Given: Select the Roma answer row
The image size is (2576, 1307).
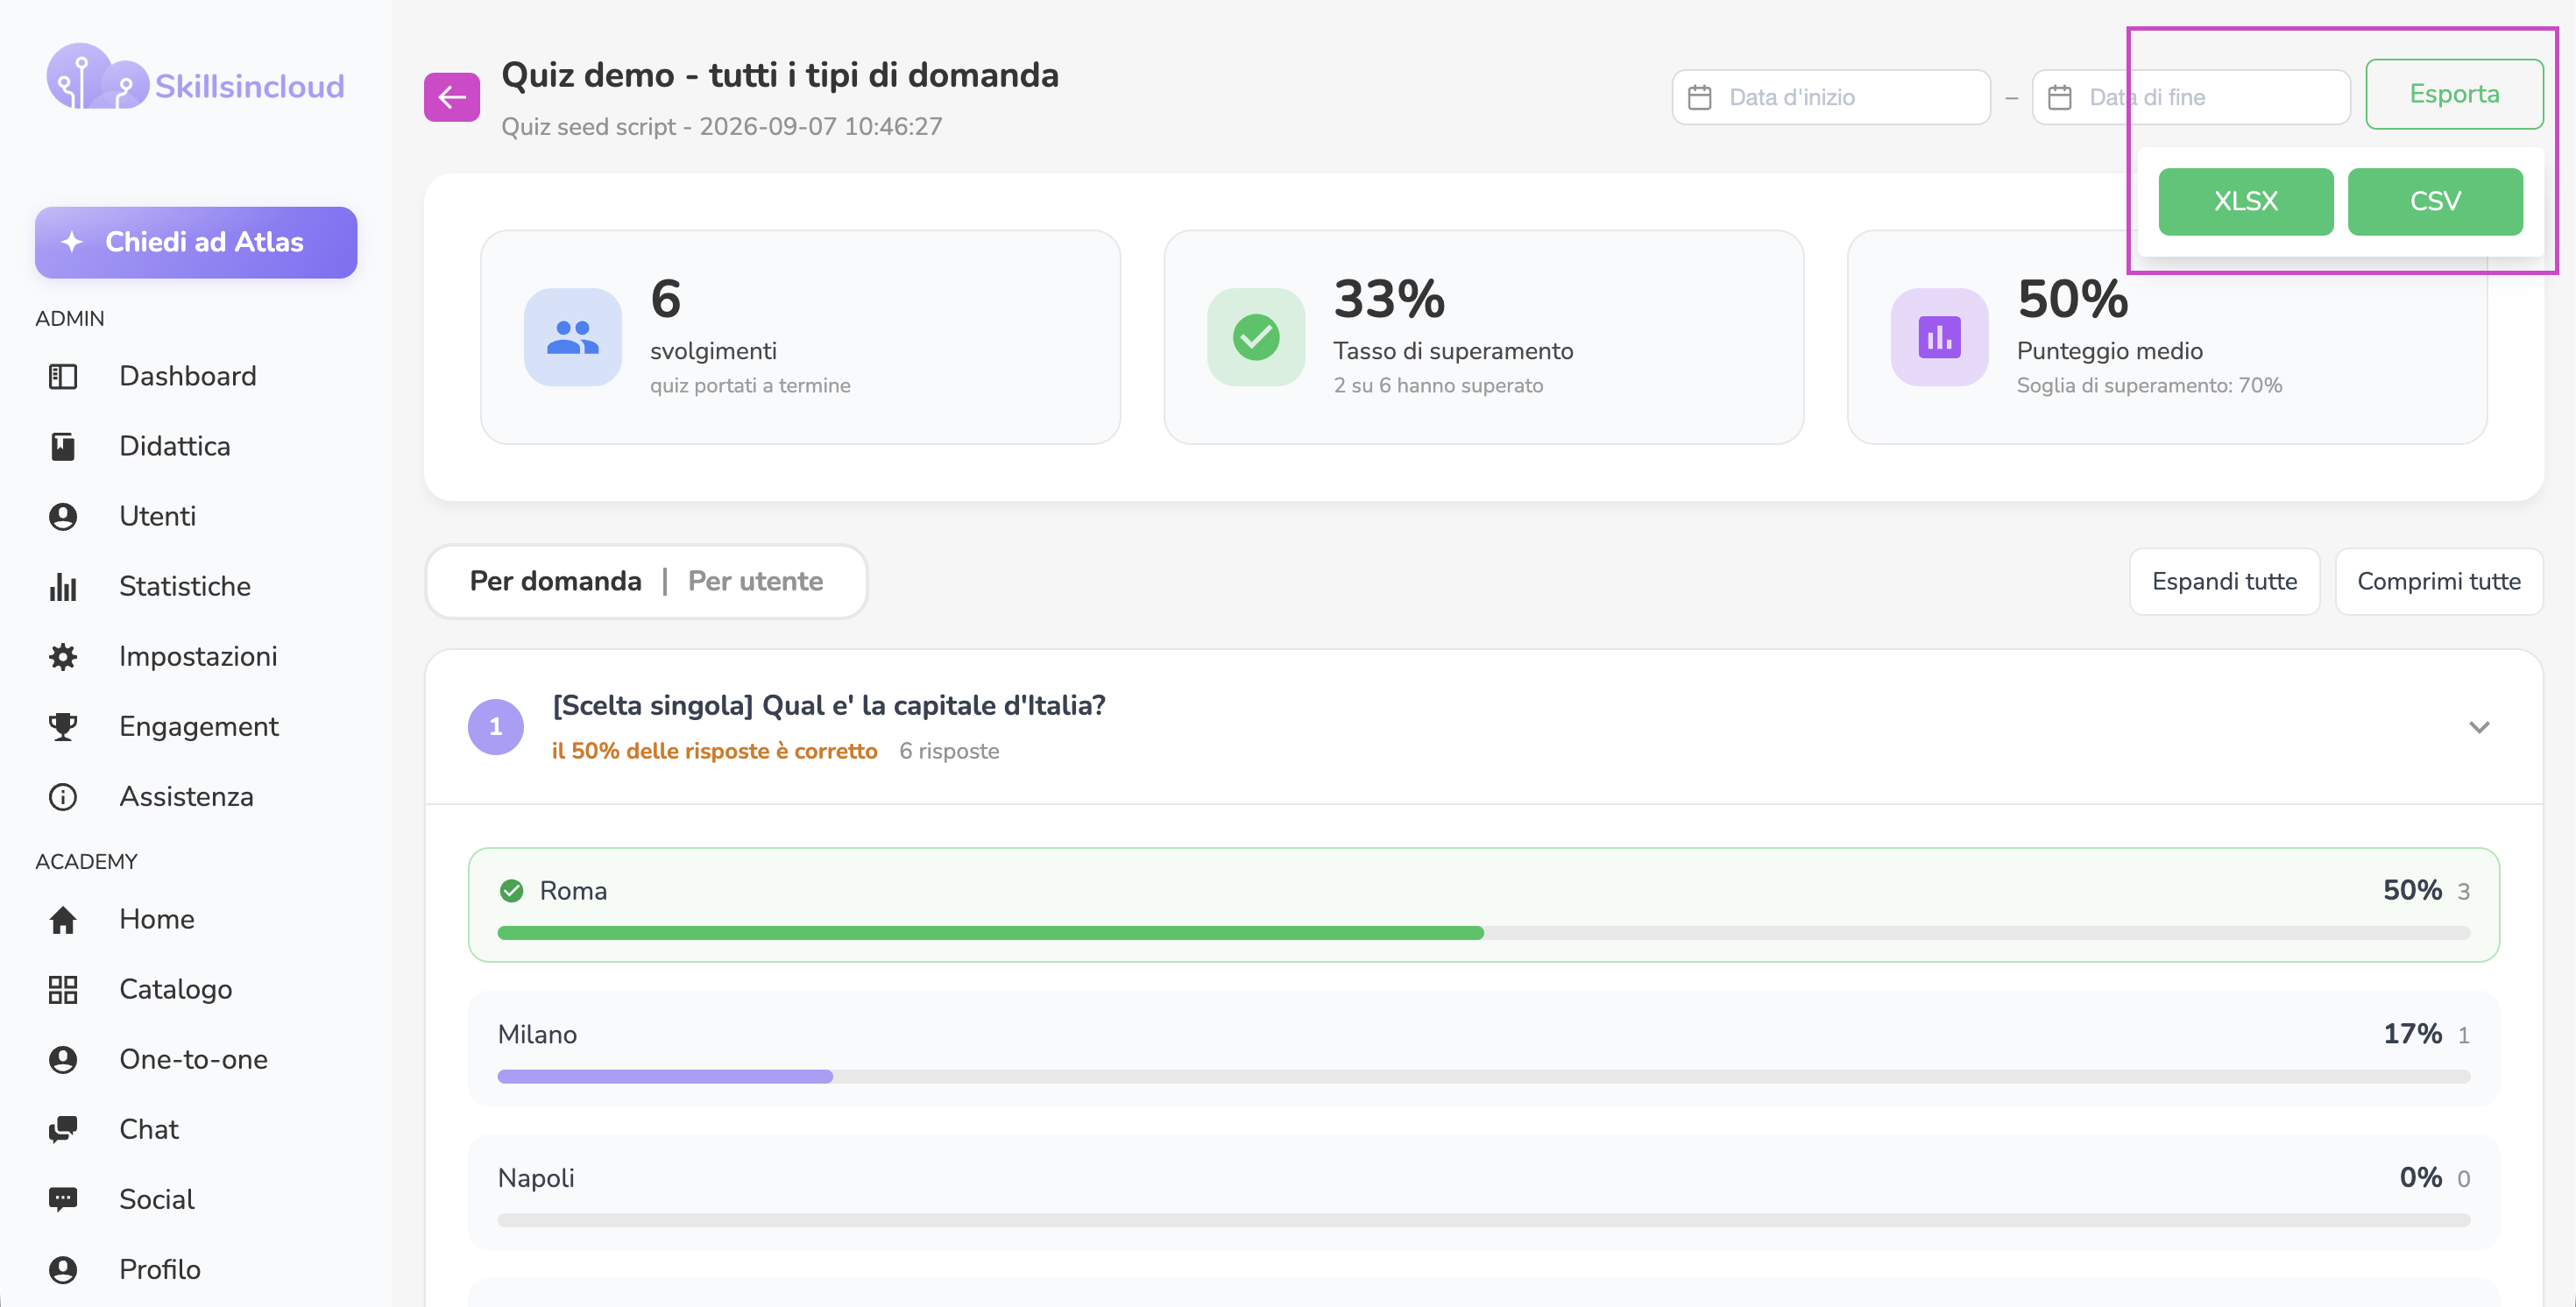Looking at the screenshot, I should [1484, 905].
